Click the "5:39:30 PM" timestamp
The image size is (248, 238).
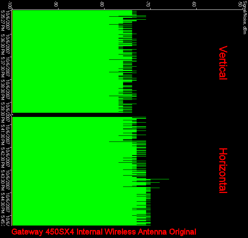(x=3, y=113)
